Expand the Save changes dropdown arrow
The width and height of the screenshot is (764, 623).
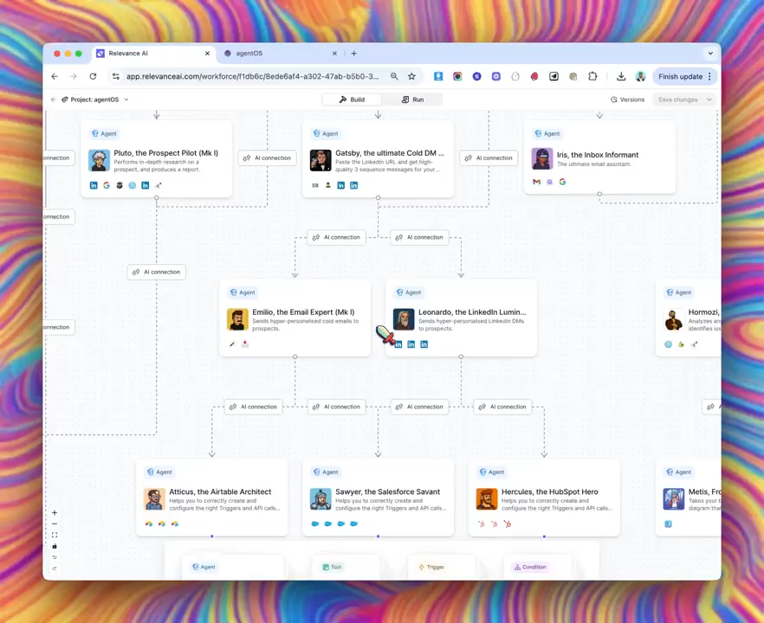pyautogui.click(x=709, y=100)
